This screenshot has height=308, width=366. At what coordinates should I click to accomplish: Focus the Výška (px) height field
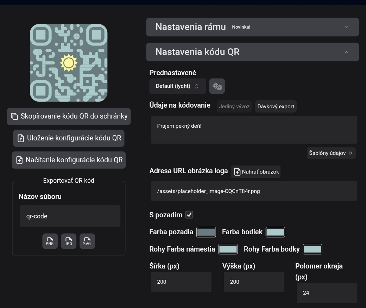[254, 282]
